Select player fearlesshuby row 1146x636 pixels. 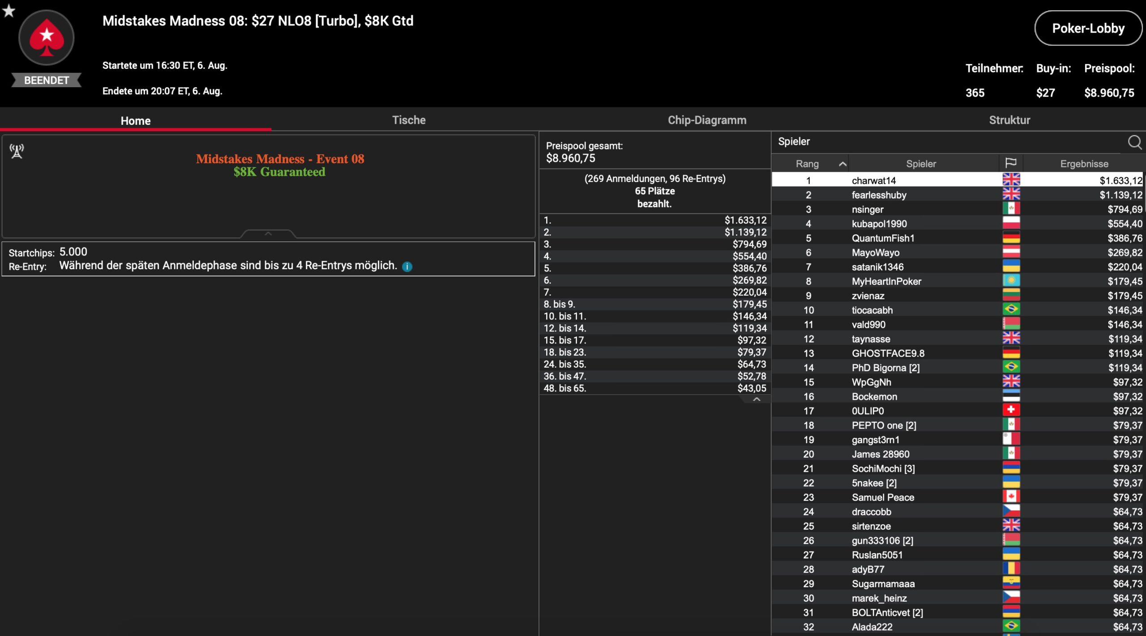(878, 195)
